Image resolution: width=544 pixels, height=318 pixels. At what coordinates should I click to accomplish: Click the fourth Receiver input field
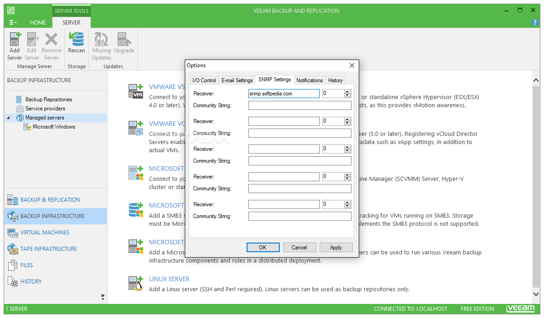[x=284, y=177]
